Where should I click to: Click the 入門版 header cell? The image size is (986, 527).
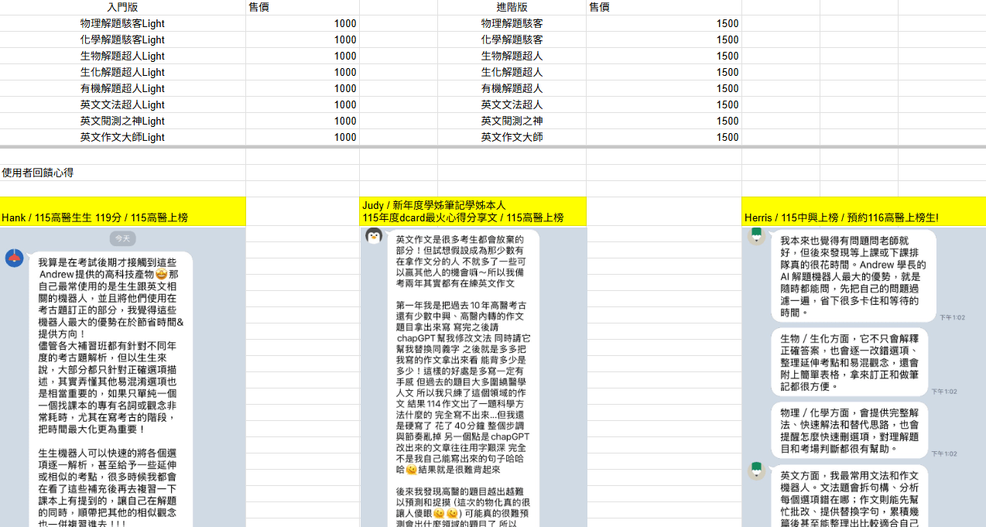click(x=122, y=7)
